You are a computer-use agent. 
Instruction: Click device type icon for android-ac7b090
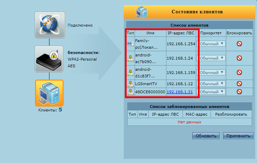(x=130, y=58)
